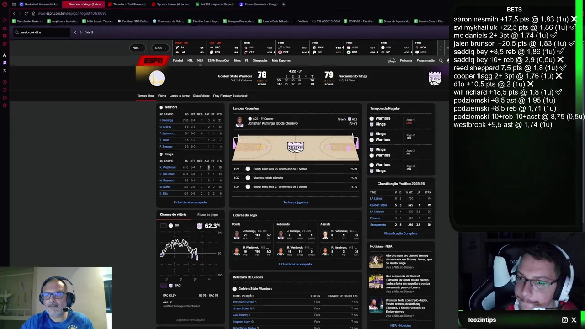Open a new browser tab
The image size is (585, 329).
tap(284, 4)
